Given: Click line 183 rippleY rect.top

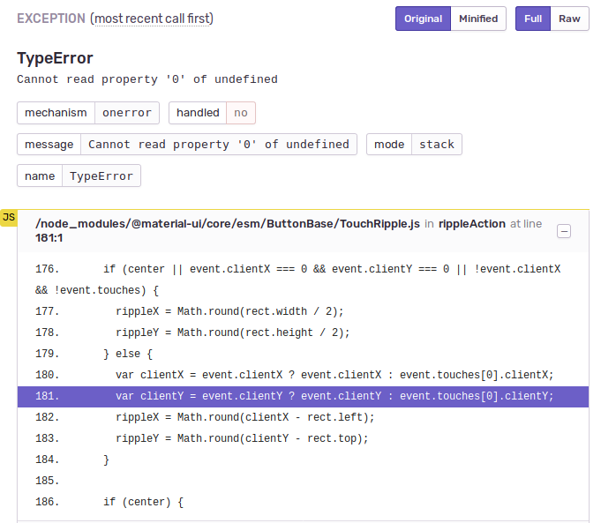Looking at the screenshot, I should [303, 438].
